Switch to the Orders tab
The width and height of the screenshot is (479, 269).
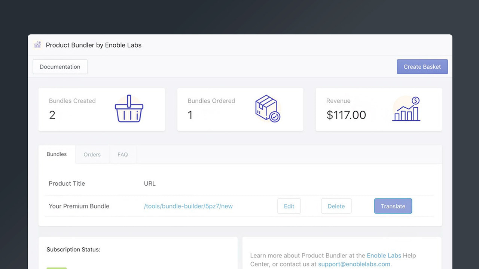coord(92,154)
